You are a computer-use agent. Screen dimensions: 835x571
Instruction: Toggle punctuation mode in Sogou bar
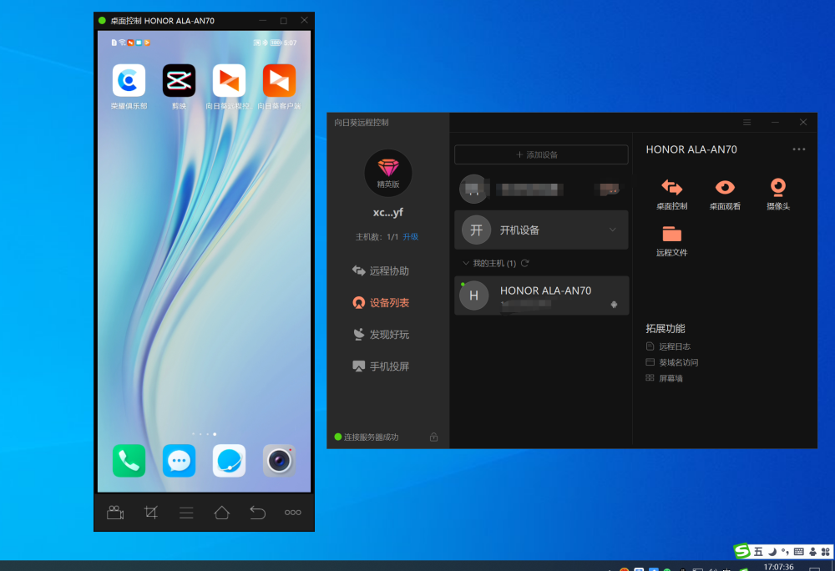[785, 552]
